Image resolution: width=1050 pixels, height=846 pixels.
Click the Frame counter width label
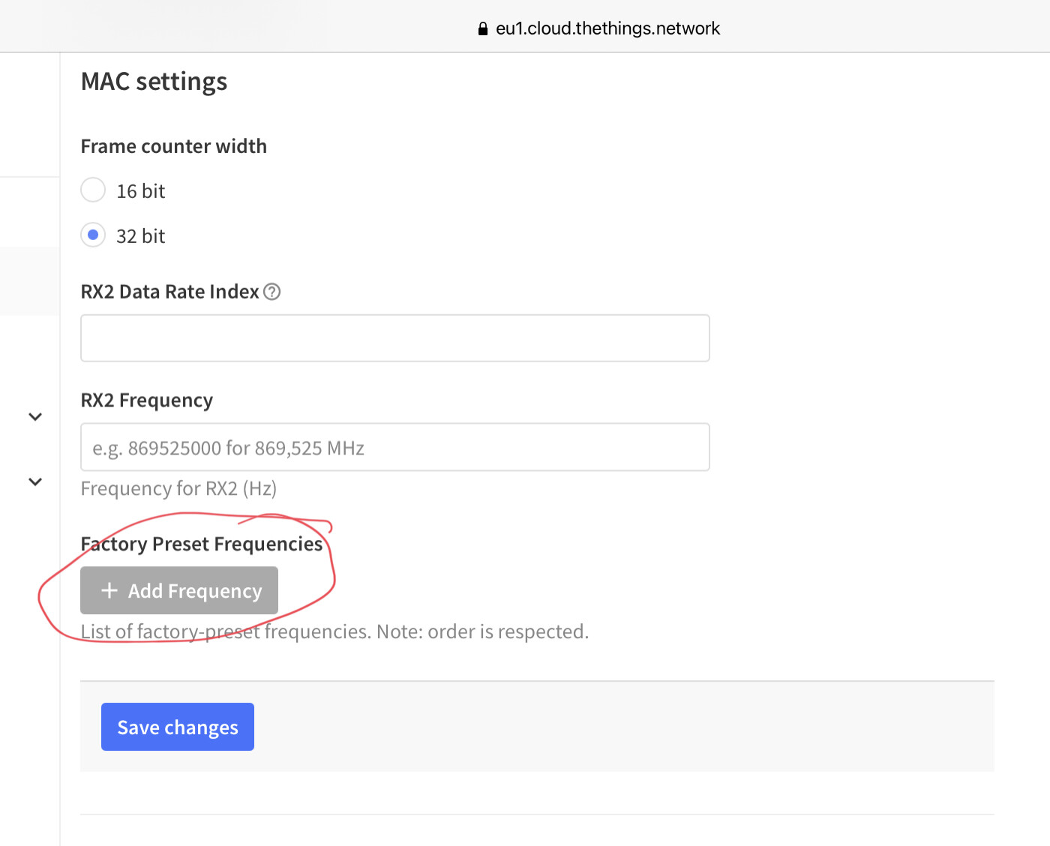[174, 146]
